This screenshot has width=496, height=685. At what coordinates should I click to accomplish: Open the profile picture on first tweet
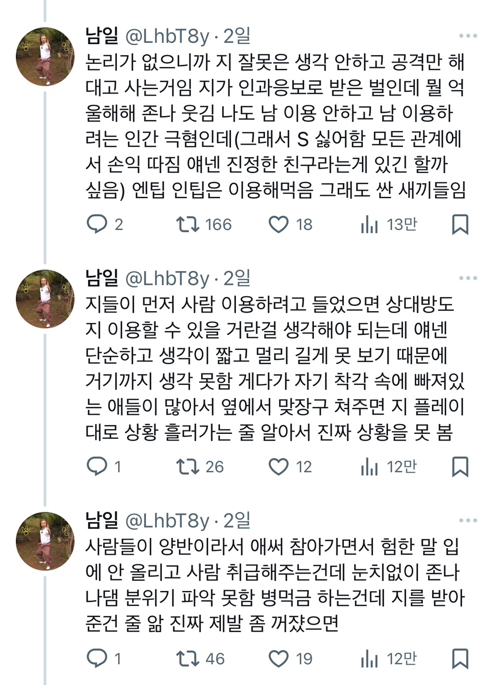[45, 57]
